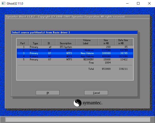Click the 13422 data size value
155x123 pixels.
[124, 60]
